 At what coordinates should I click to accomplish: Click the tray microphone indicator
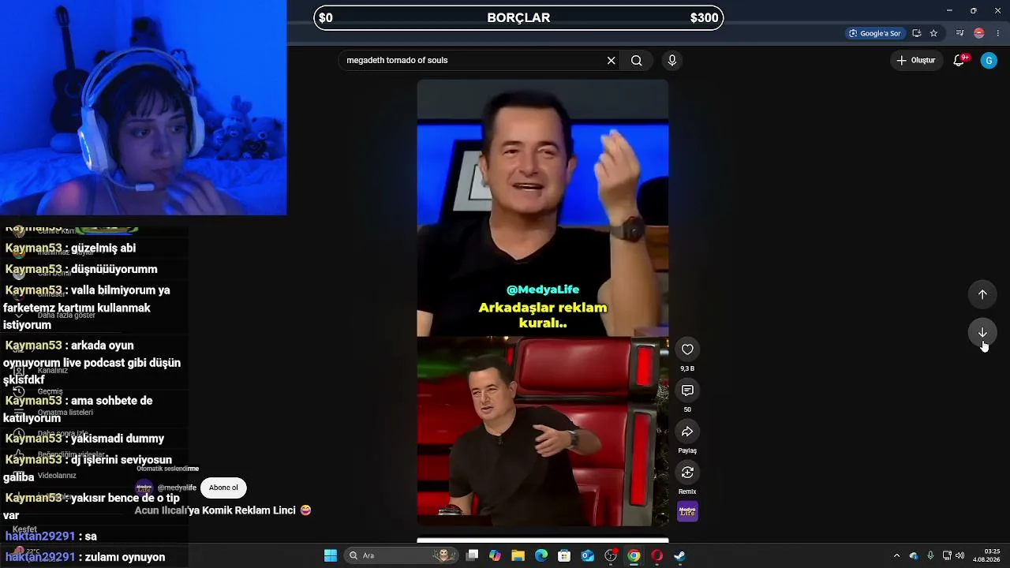(931, 555)
